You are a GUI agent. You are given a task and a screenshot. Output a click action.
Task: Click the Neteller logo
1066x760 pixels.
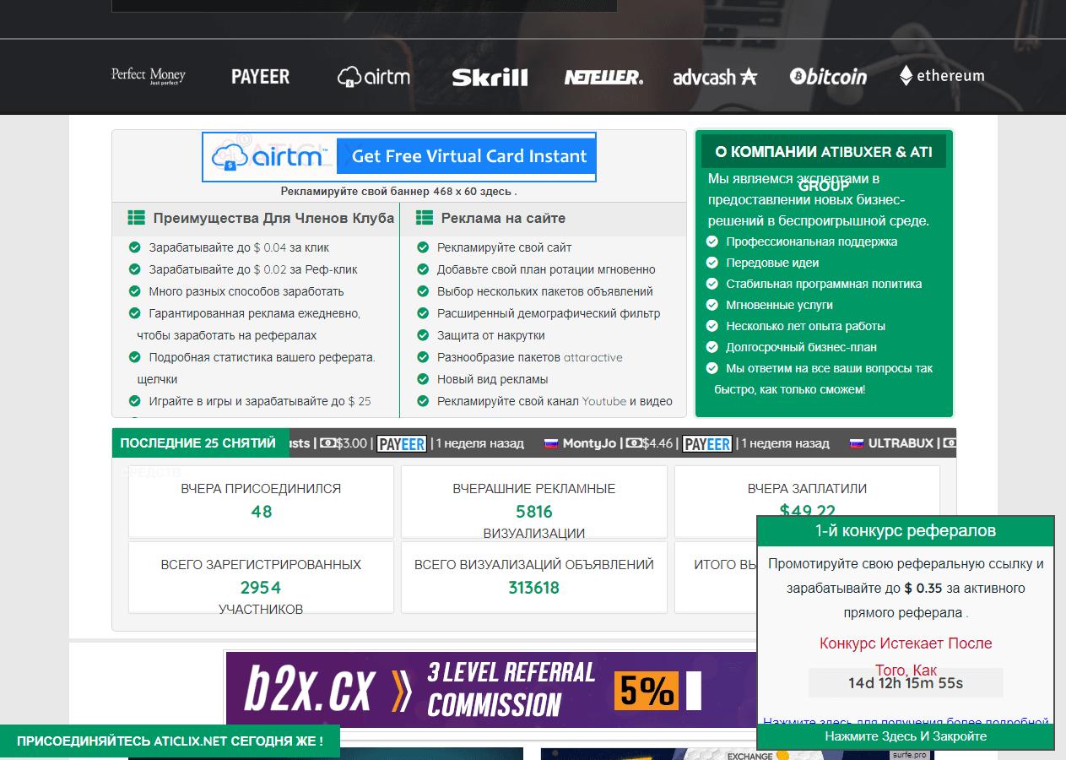603,78
